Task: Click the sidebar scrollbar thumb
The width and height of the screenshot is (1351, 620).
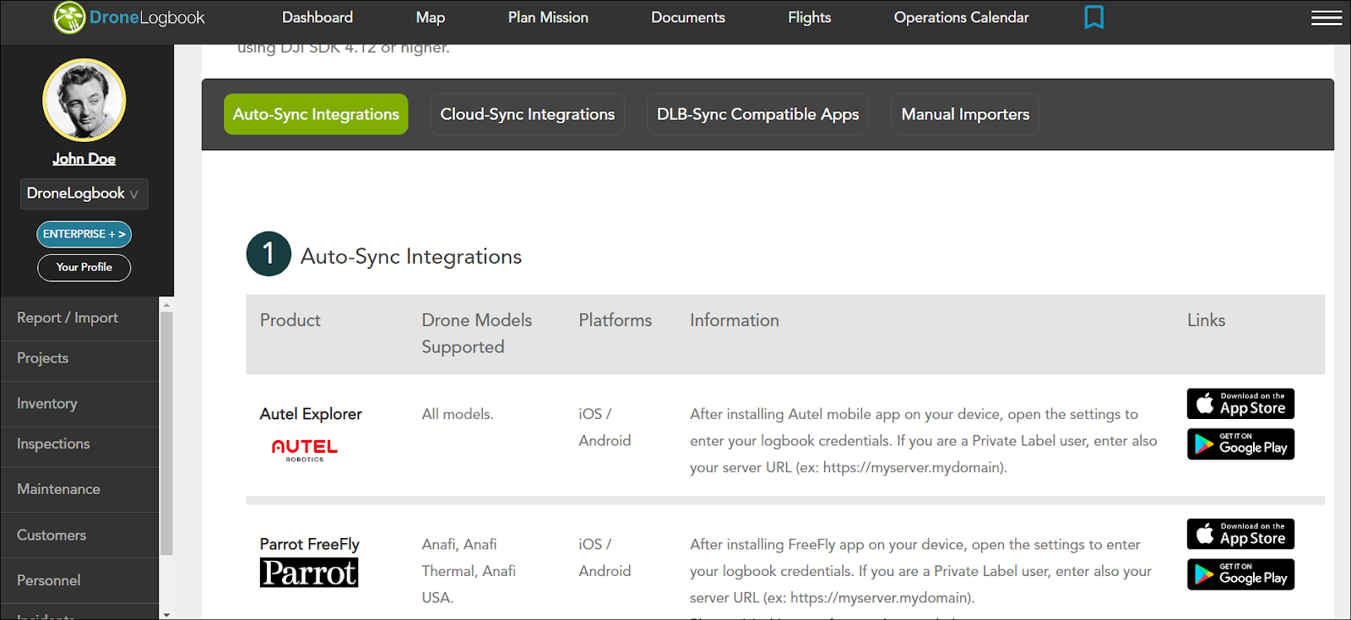Action: click(x=166, y=433)
